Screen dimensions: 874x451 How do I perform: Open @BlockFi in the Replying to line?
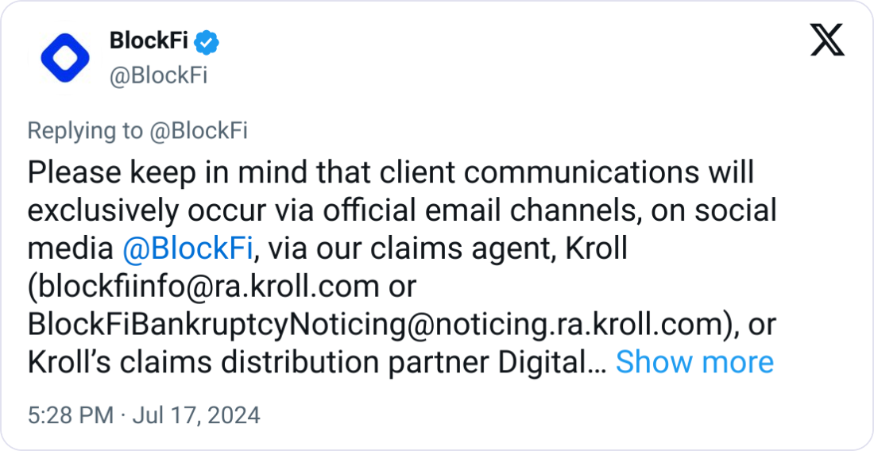coord(199,131)
